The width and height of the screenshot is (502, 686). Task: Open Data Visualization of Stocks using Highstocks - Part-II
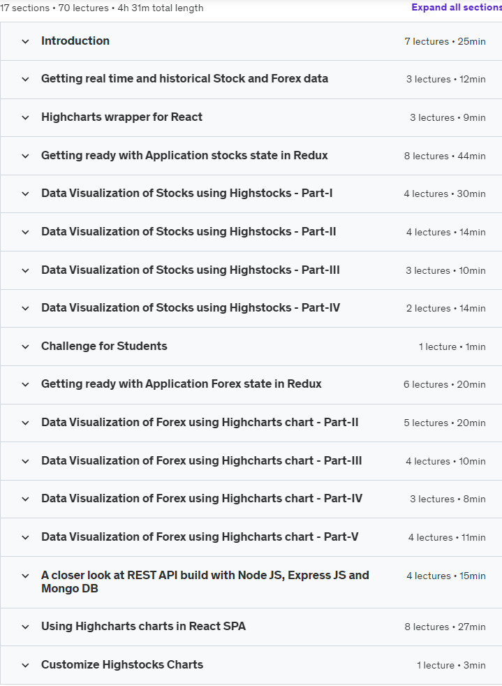coord(189,232)
